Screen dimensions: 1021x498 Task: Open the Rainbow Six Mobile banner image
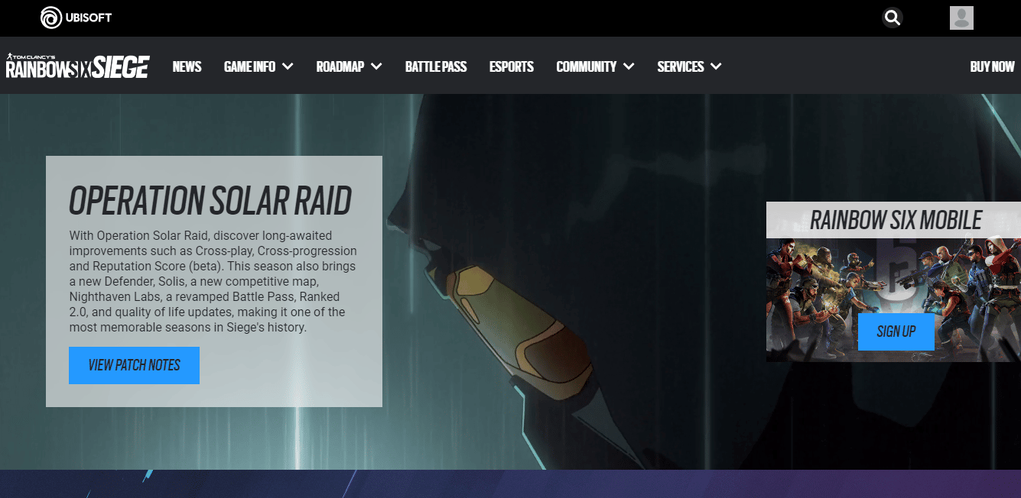(893, 299)
